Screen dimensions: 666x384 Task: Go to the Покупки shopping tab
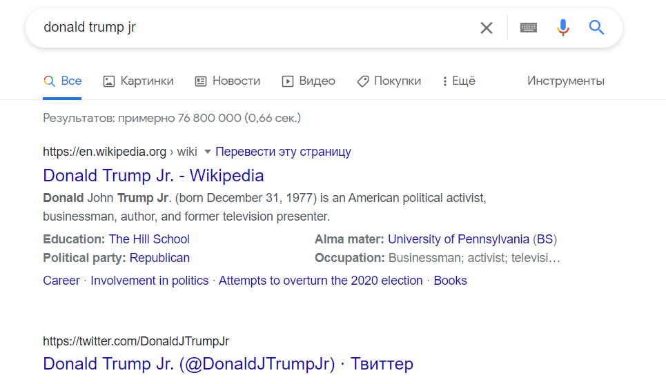(389, 81)
